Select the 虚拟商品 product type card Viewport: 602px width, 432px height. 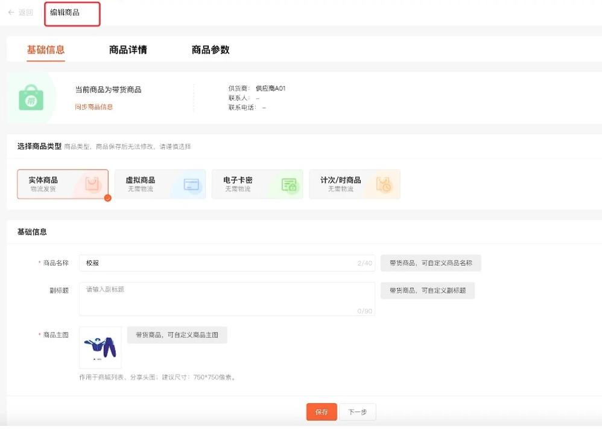160,184
